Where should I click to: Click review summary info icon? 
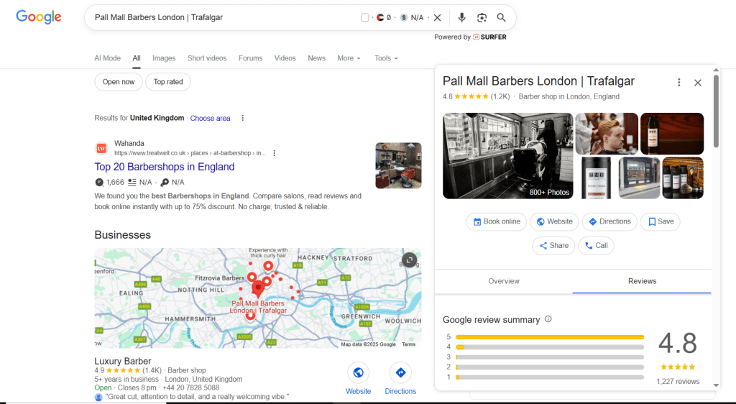tap(548, 319)
